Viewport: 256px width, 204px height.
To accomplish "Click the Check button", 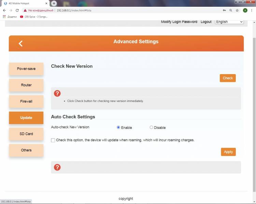I will pyautogui.click(x=228, y=78).
